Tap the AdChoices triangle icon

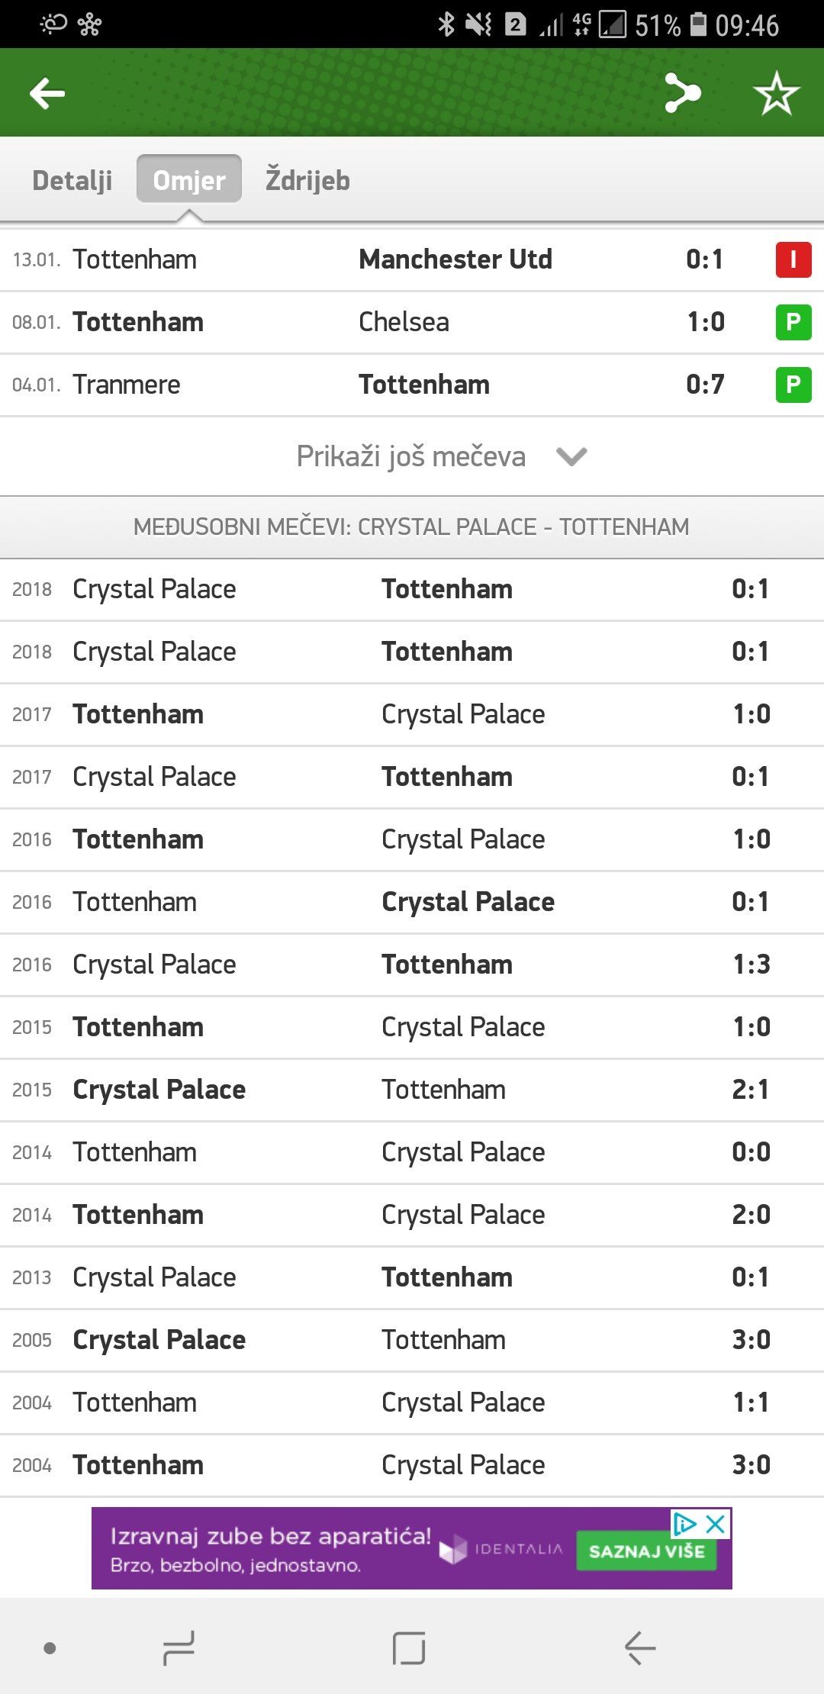(x=684, y=1524)
